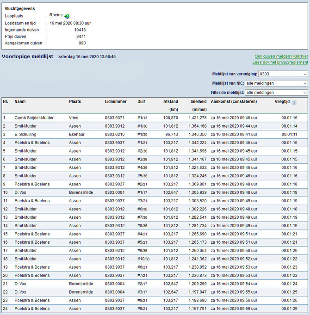Click vliegtijd '00.01:11'
The width and height of the screenshot is (310, 315).
pos(289,135)
